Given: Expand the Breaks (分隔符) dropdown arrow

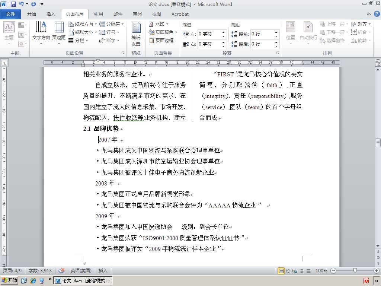Looking at the screenshot, I should point(123,24).
